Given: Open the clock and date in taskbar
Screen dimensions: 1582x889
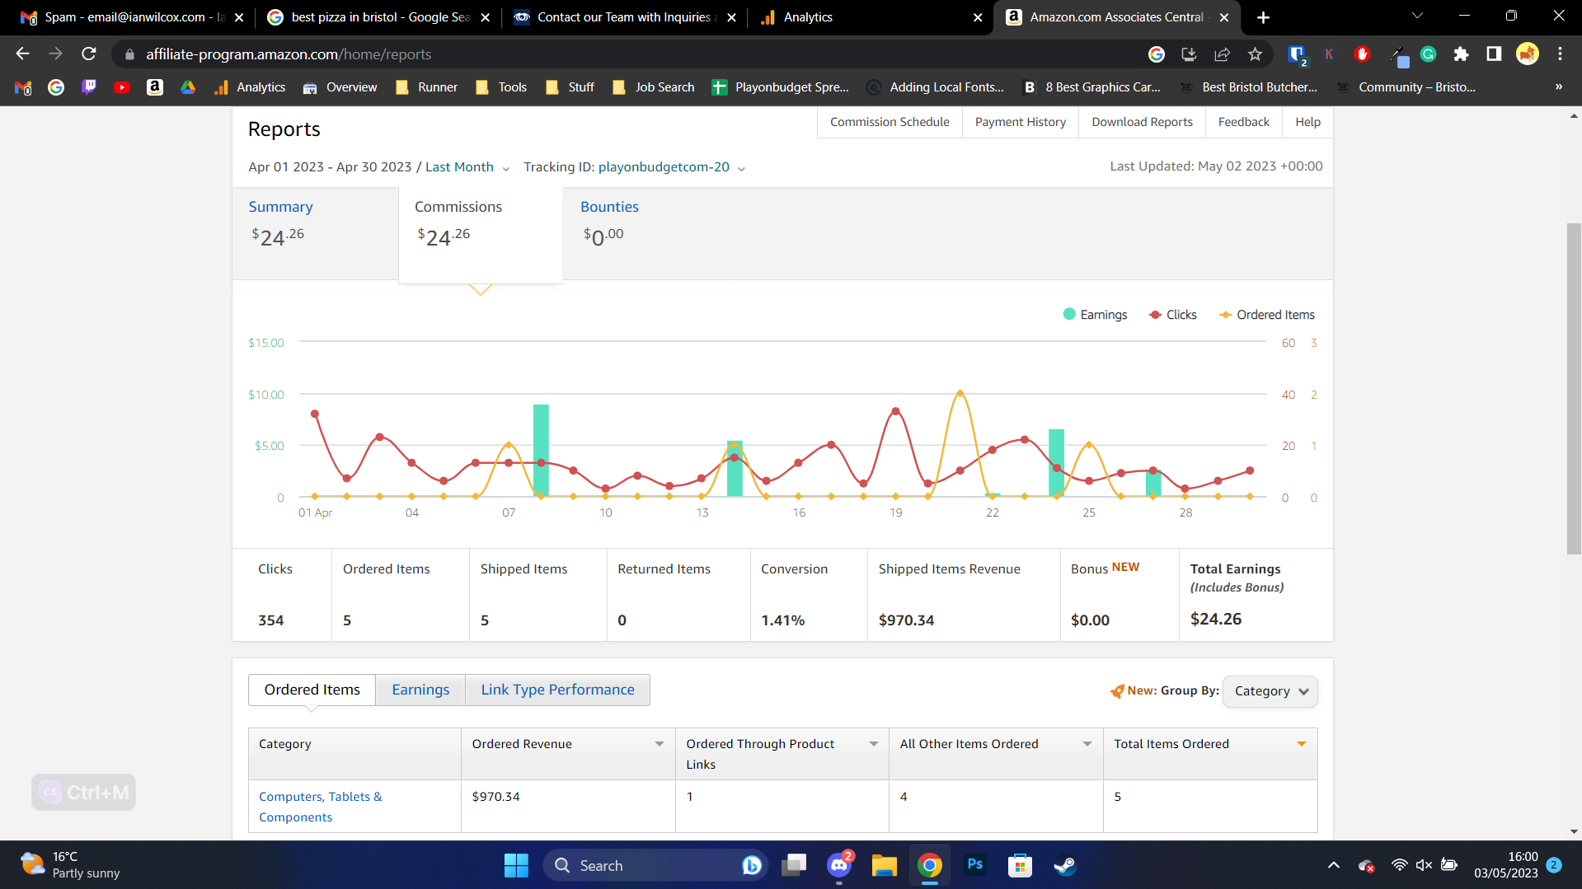Looking at the screenshot, I should coord(1506,865).
